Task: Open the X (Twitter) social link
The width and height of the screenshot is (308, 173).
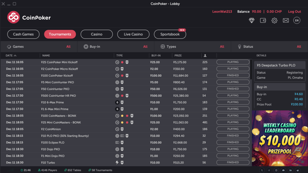Action: click(x=262, y=170)
